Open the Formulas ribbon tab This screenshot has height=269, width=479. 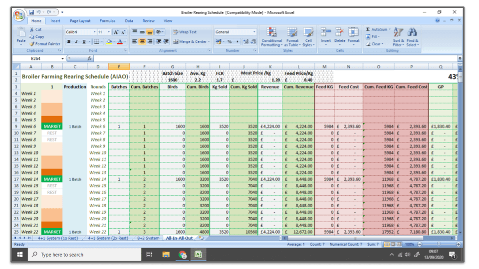[107, 21]
